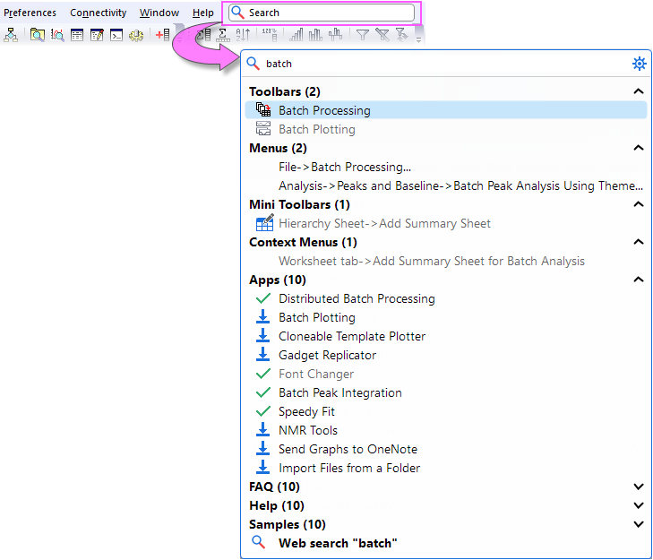
Task: Collapse the Toolbars results section
Action: (x=638, y=91)
